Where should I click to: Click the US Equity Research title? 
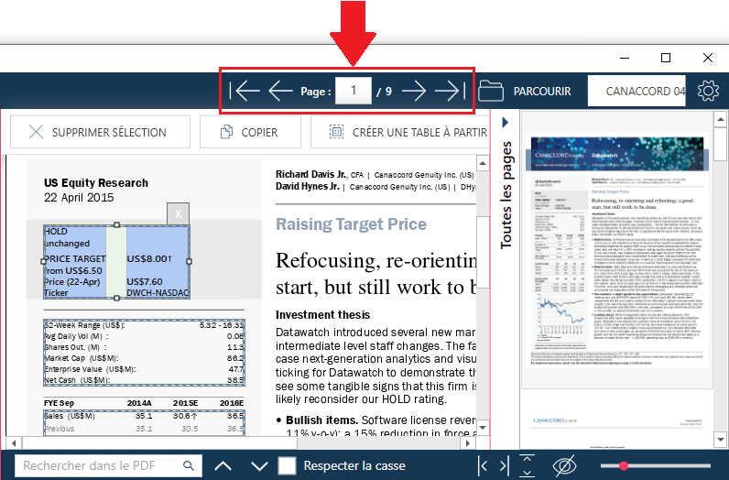[96, 183]
